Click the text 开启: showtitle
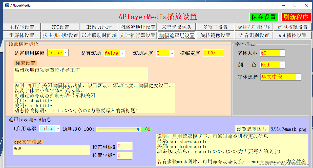313x168 pixels. 33,101
